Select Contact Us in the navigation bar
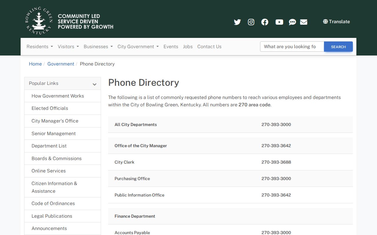The image size is (377, 235). click(209, 46)
